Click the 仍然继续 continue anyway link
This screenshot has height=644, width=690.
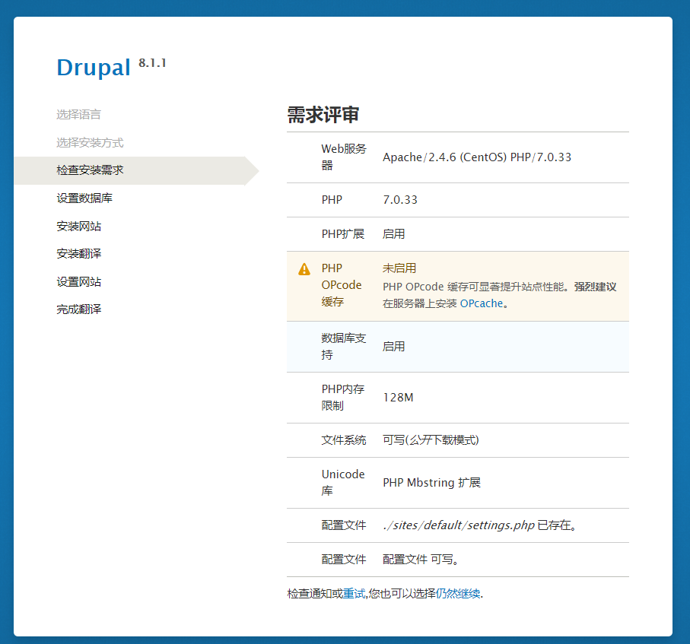[458, 593]
